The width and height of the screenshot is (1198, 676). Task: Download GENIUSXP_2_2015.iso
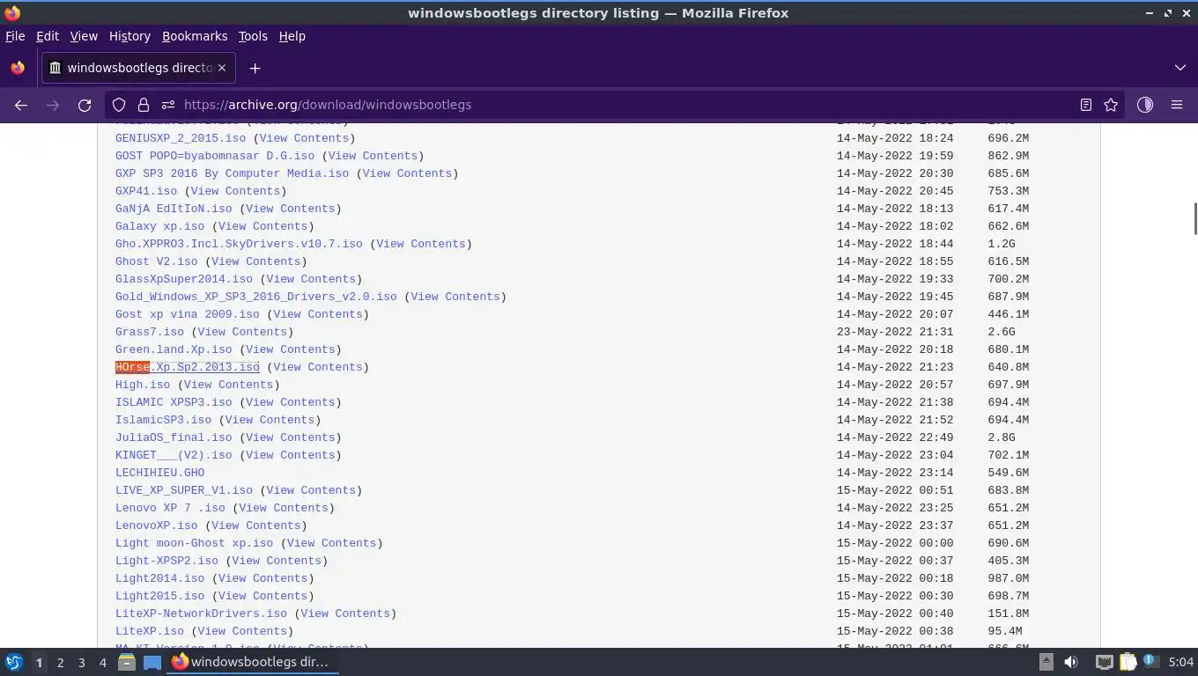coord(181,138)
